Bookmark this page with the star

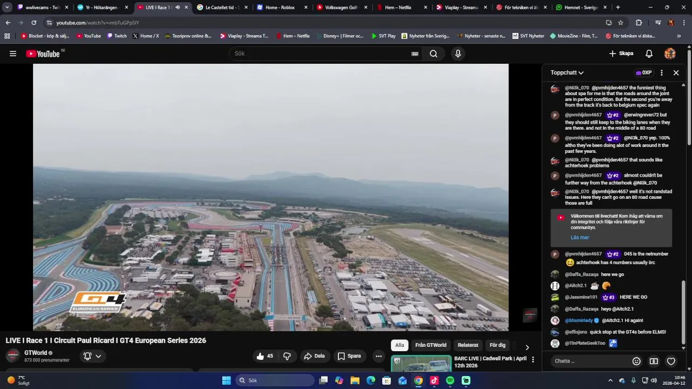(621, 23)
